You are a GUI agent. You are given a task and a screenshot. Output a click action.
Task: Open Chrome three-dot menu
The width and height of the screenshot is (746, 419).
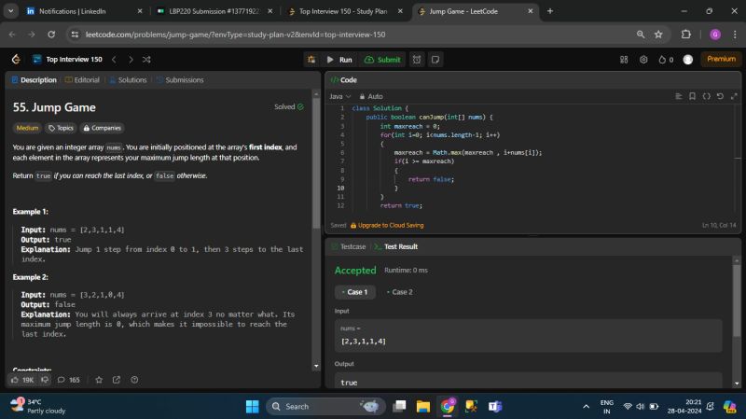tap(735, 35)
